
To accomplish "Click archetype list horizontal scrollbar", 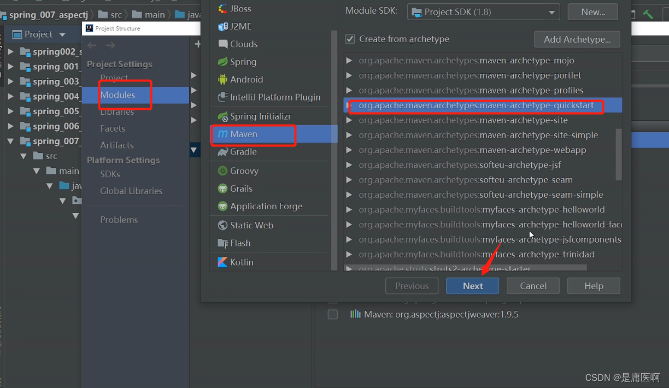I will (465, 268).
